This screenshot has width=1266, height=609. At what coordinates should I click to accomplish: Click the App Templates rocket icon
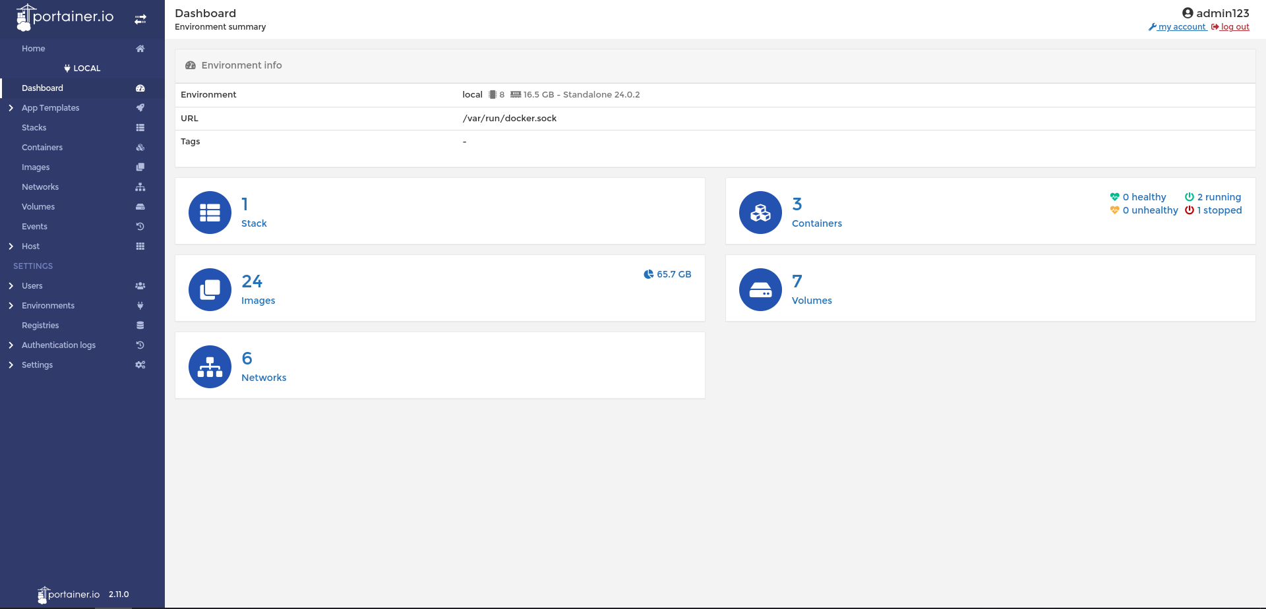(140, 108)
